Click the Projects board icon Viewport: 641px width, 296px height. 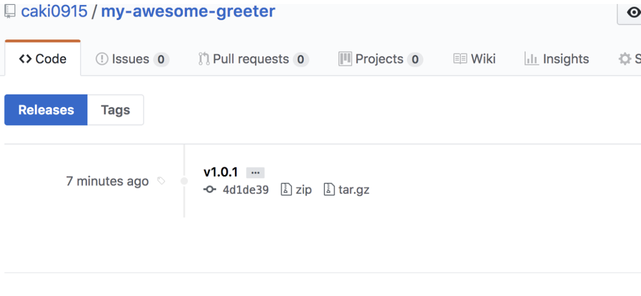[x=345, y=59]
